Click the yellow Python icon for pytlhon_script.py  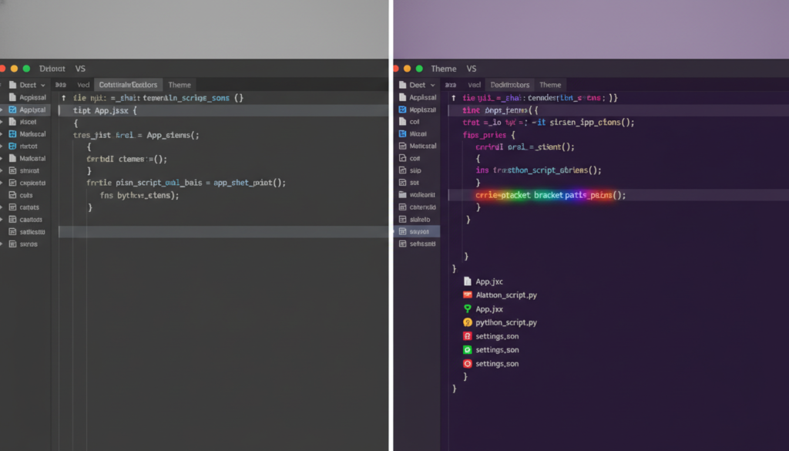[467, 322]
